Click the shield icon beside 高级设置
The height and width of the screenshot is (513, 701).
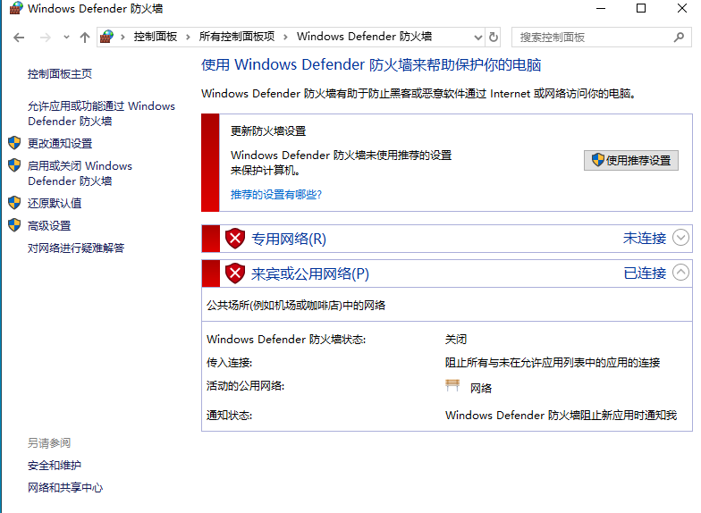click(x=14, y=225)
